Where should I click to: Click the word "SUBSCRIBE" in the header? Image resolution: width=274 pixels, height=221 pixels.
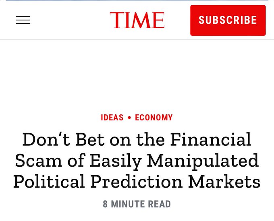click(228, 20)
